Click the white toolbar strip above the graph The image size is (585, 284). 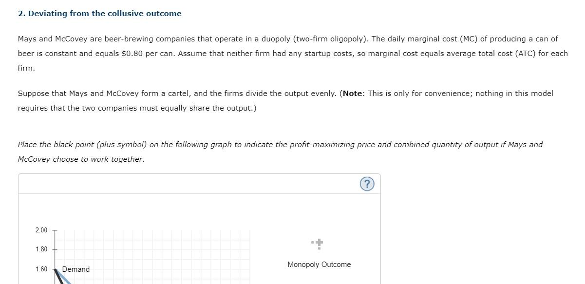click(195, 184)
